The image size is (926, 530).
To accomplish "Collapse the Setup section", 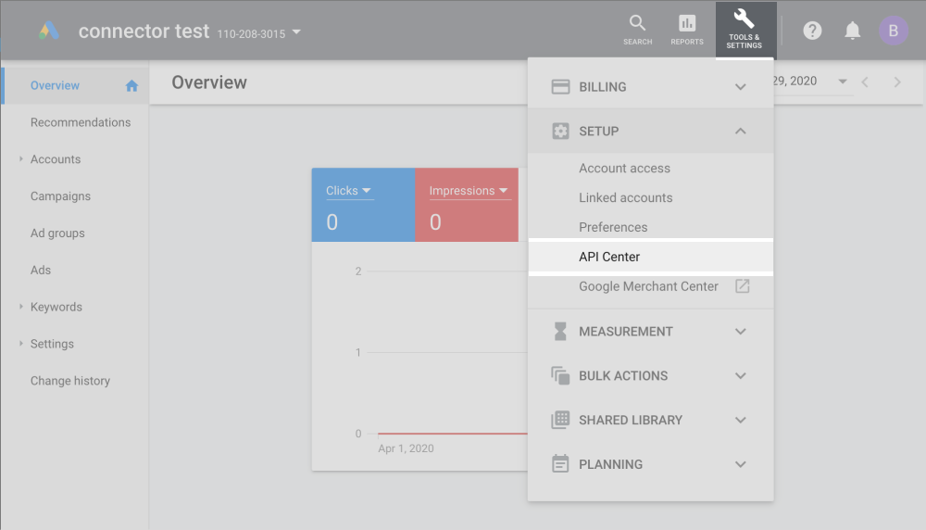I will (x=740, y=132).
